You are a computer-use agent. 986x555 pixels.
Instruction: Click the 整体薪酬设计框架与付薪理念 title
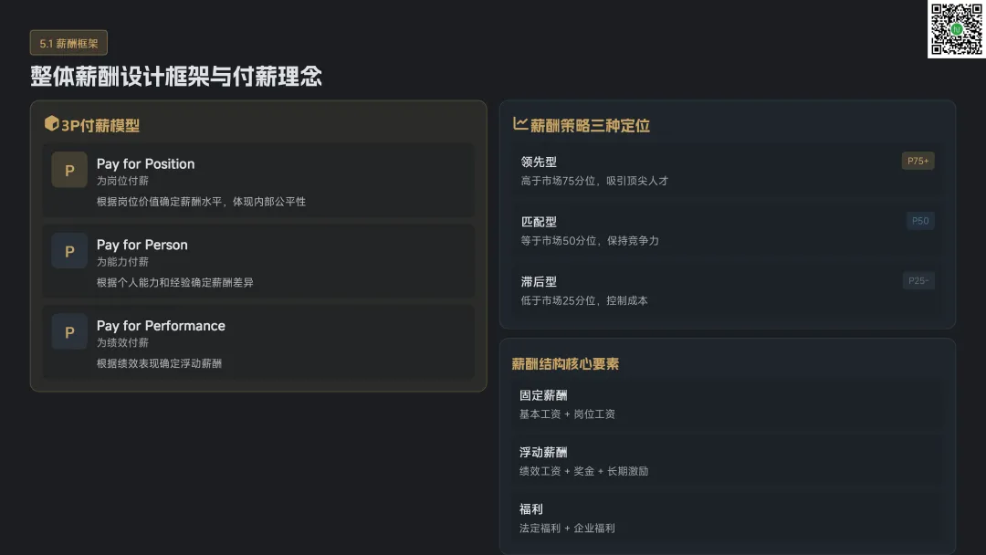click(176, 76)
